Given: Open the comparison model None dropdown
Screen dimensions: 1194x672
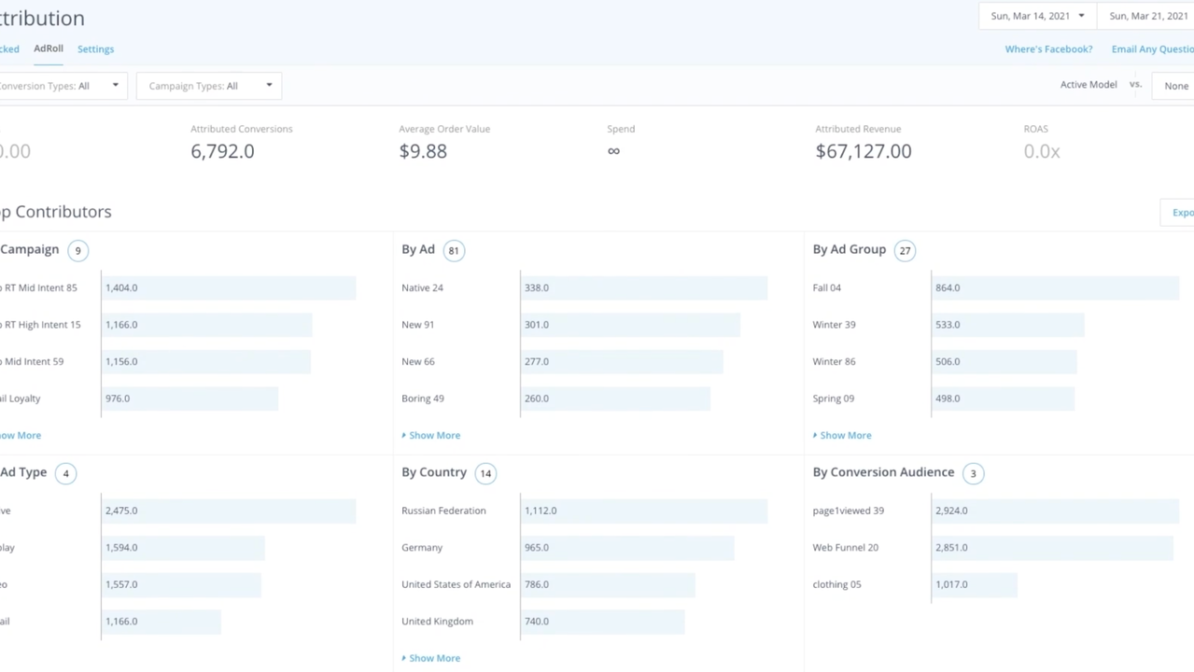Looking at the screenshot, I should [x=1174, y=86].
